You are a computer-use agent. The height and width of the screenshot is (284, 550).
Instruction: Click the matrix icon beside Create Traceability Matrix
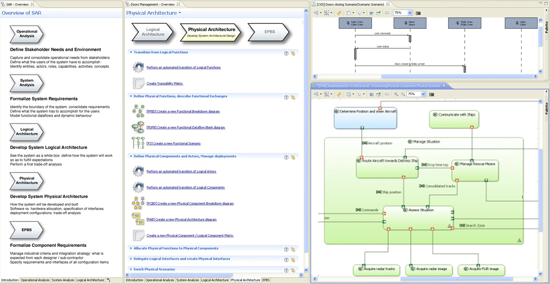pos(138,83)
